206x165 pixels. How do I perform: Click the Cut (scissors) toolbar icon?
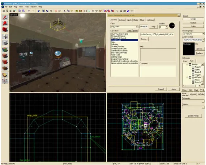pyautogui.click(x=64, y=11)
